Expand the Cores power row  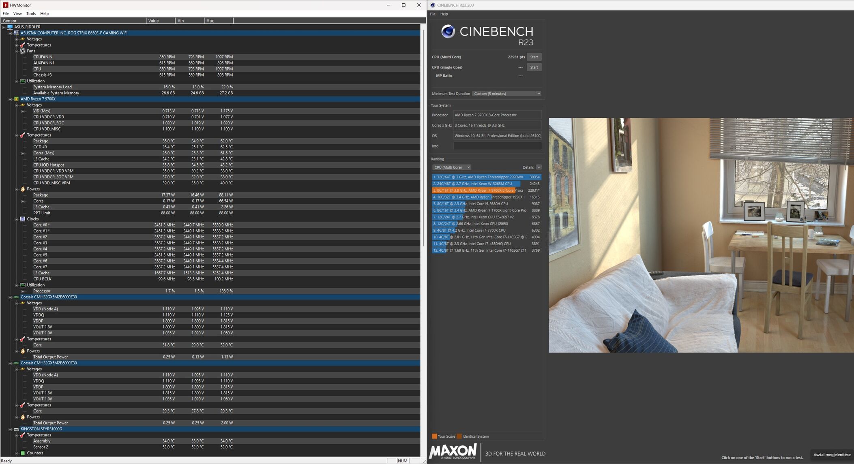(23, 201)
